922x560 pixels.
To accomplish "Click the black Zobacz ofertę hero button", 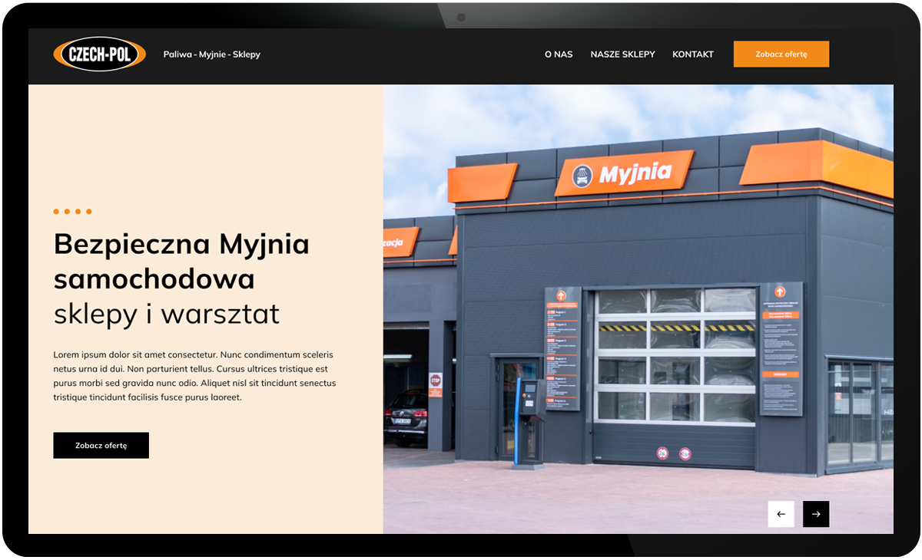I will 101,445.
